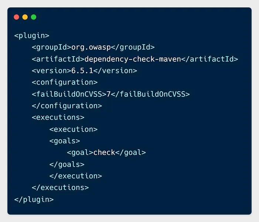
Task: Click the opening execution tag
Action: [74, 129]
